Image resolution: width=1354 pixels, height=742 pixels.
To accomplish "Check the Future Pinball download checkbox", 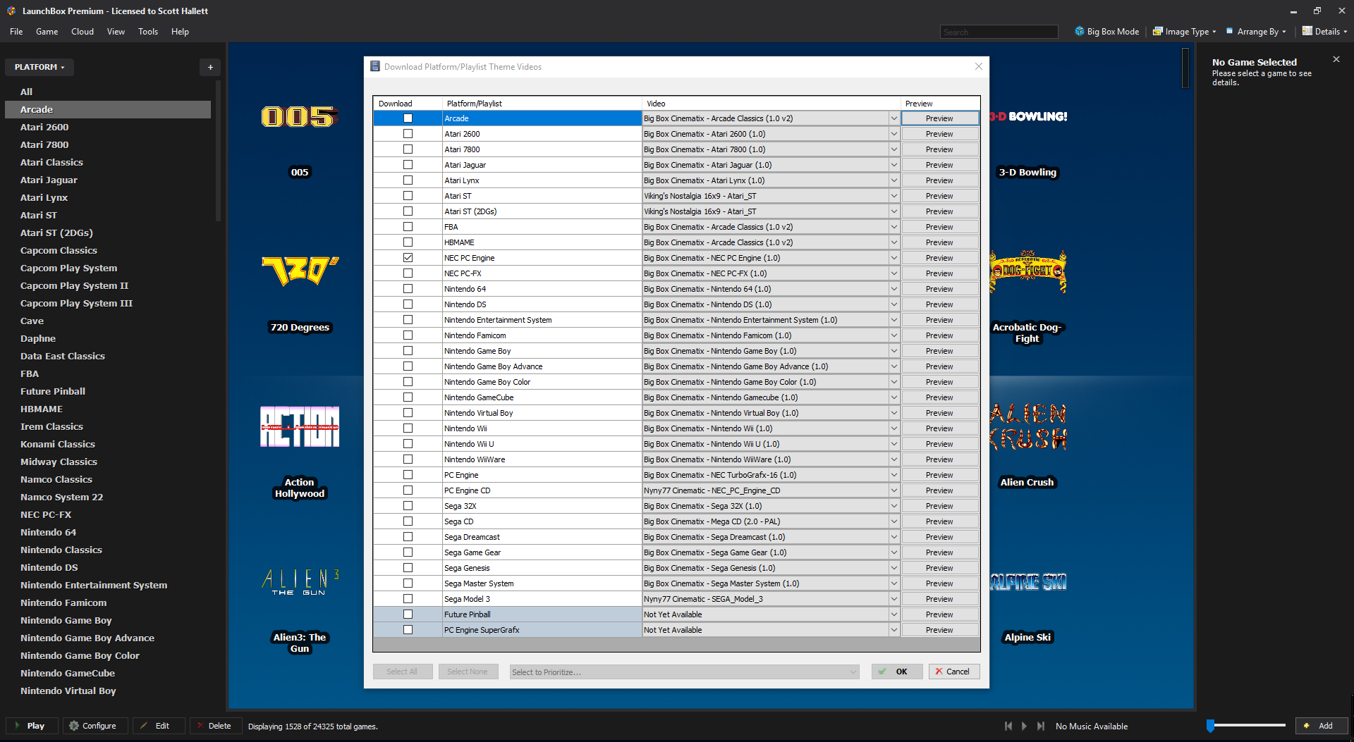I will (x=408, y=614).
